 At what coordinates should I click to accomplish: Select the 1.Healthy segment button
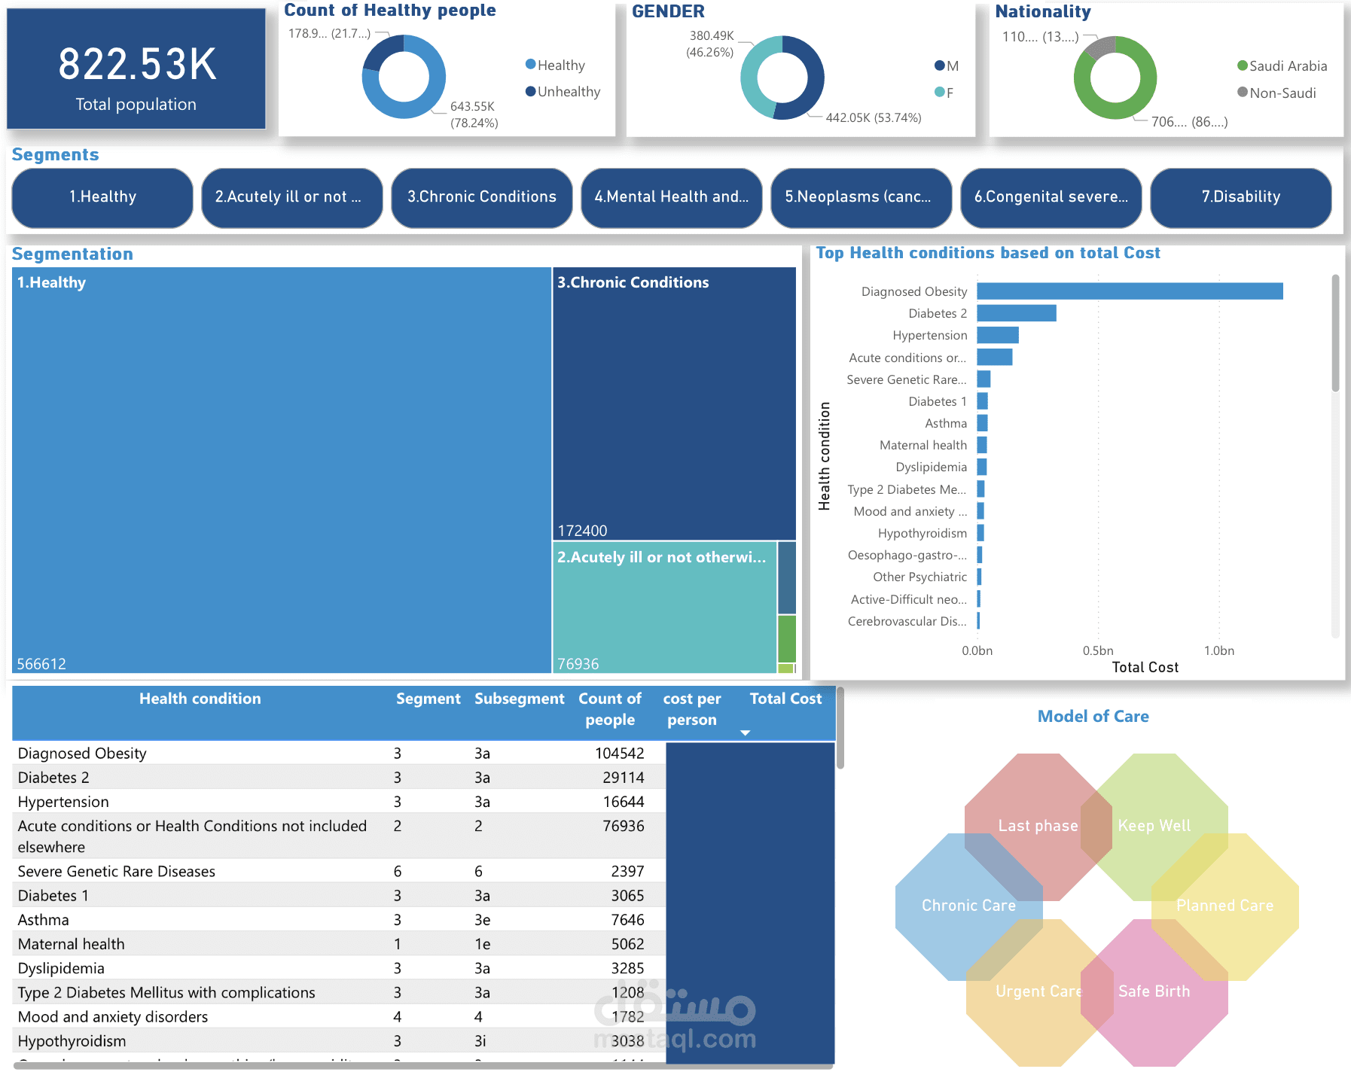click(x=102, y=197)
